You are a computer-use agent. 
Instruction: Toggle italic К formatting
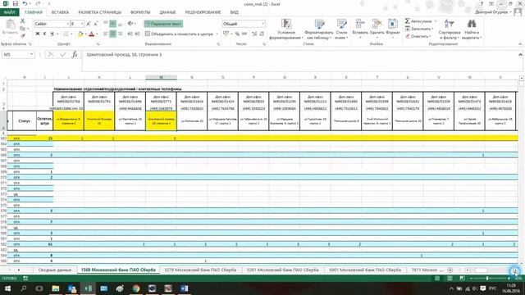44,34
